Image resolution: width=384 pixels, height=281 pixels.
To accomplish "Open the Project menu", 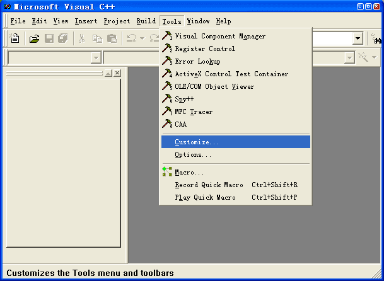I will point(117,21).
